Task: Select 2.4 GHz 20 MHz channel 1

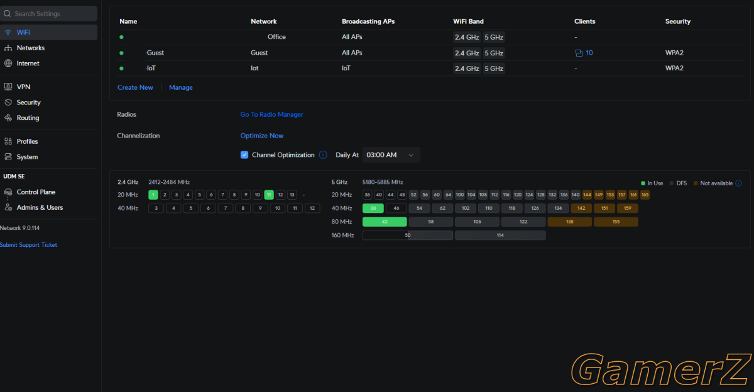Action: [153, 195]
